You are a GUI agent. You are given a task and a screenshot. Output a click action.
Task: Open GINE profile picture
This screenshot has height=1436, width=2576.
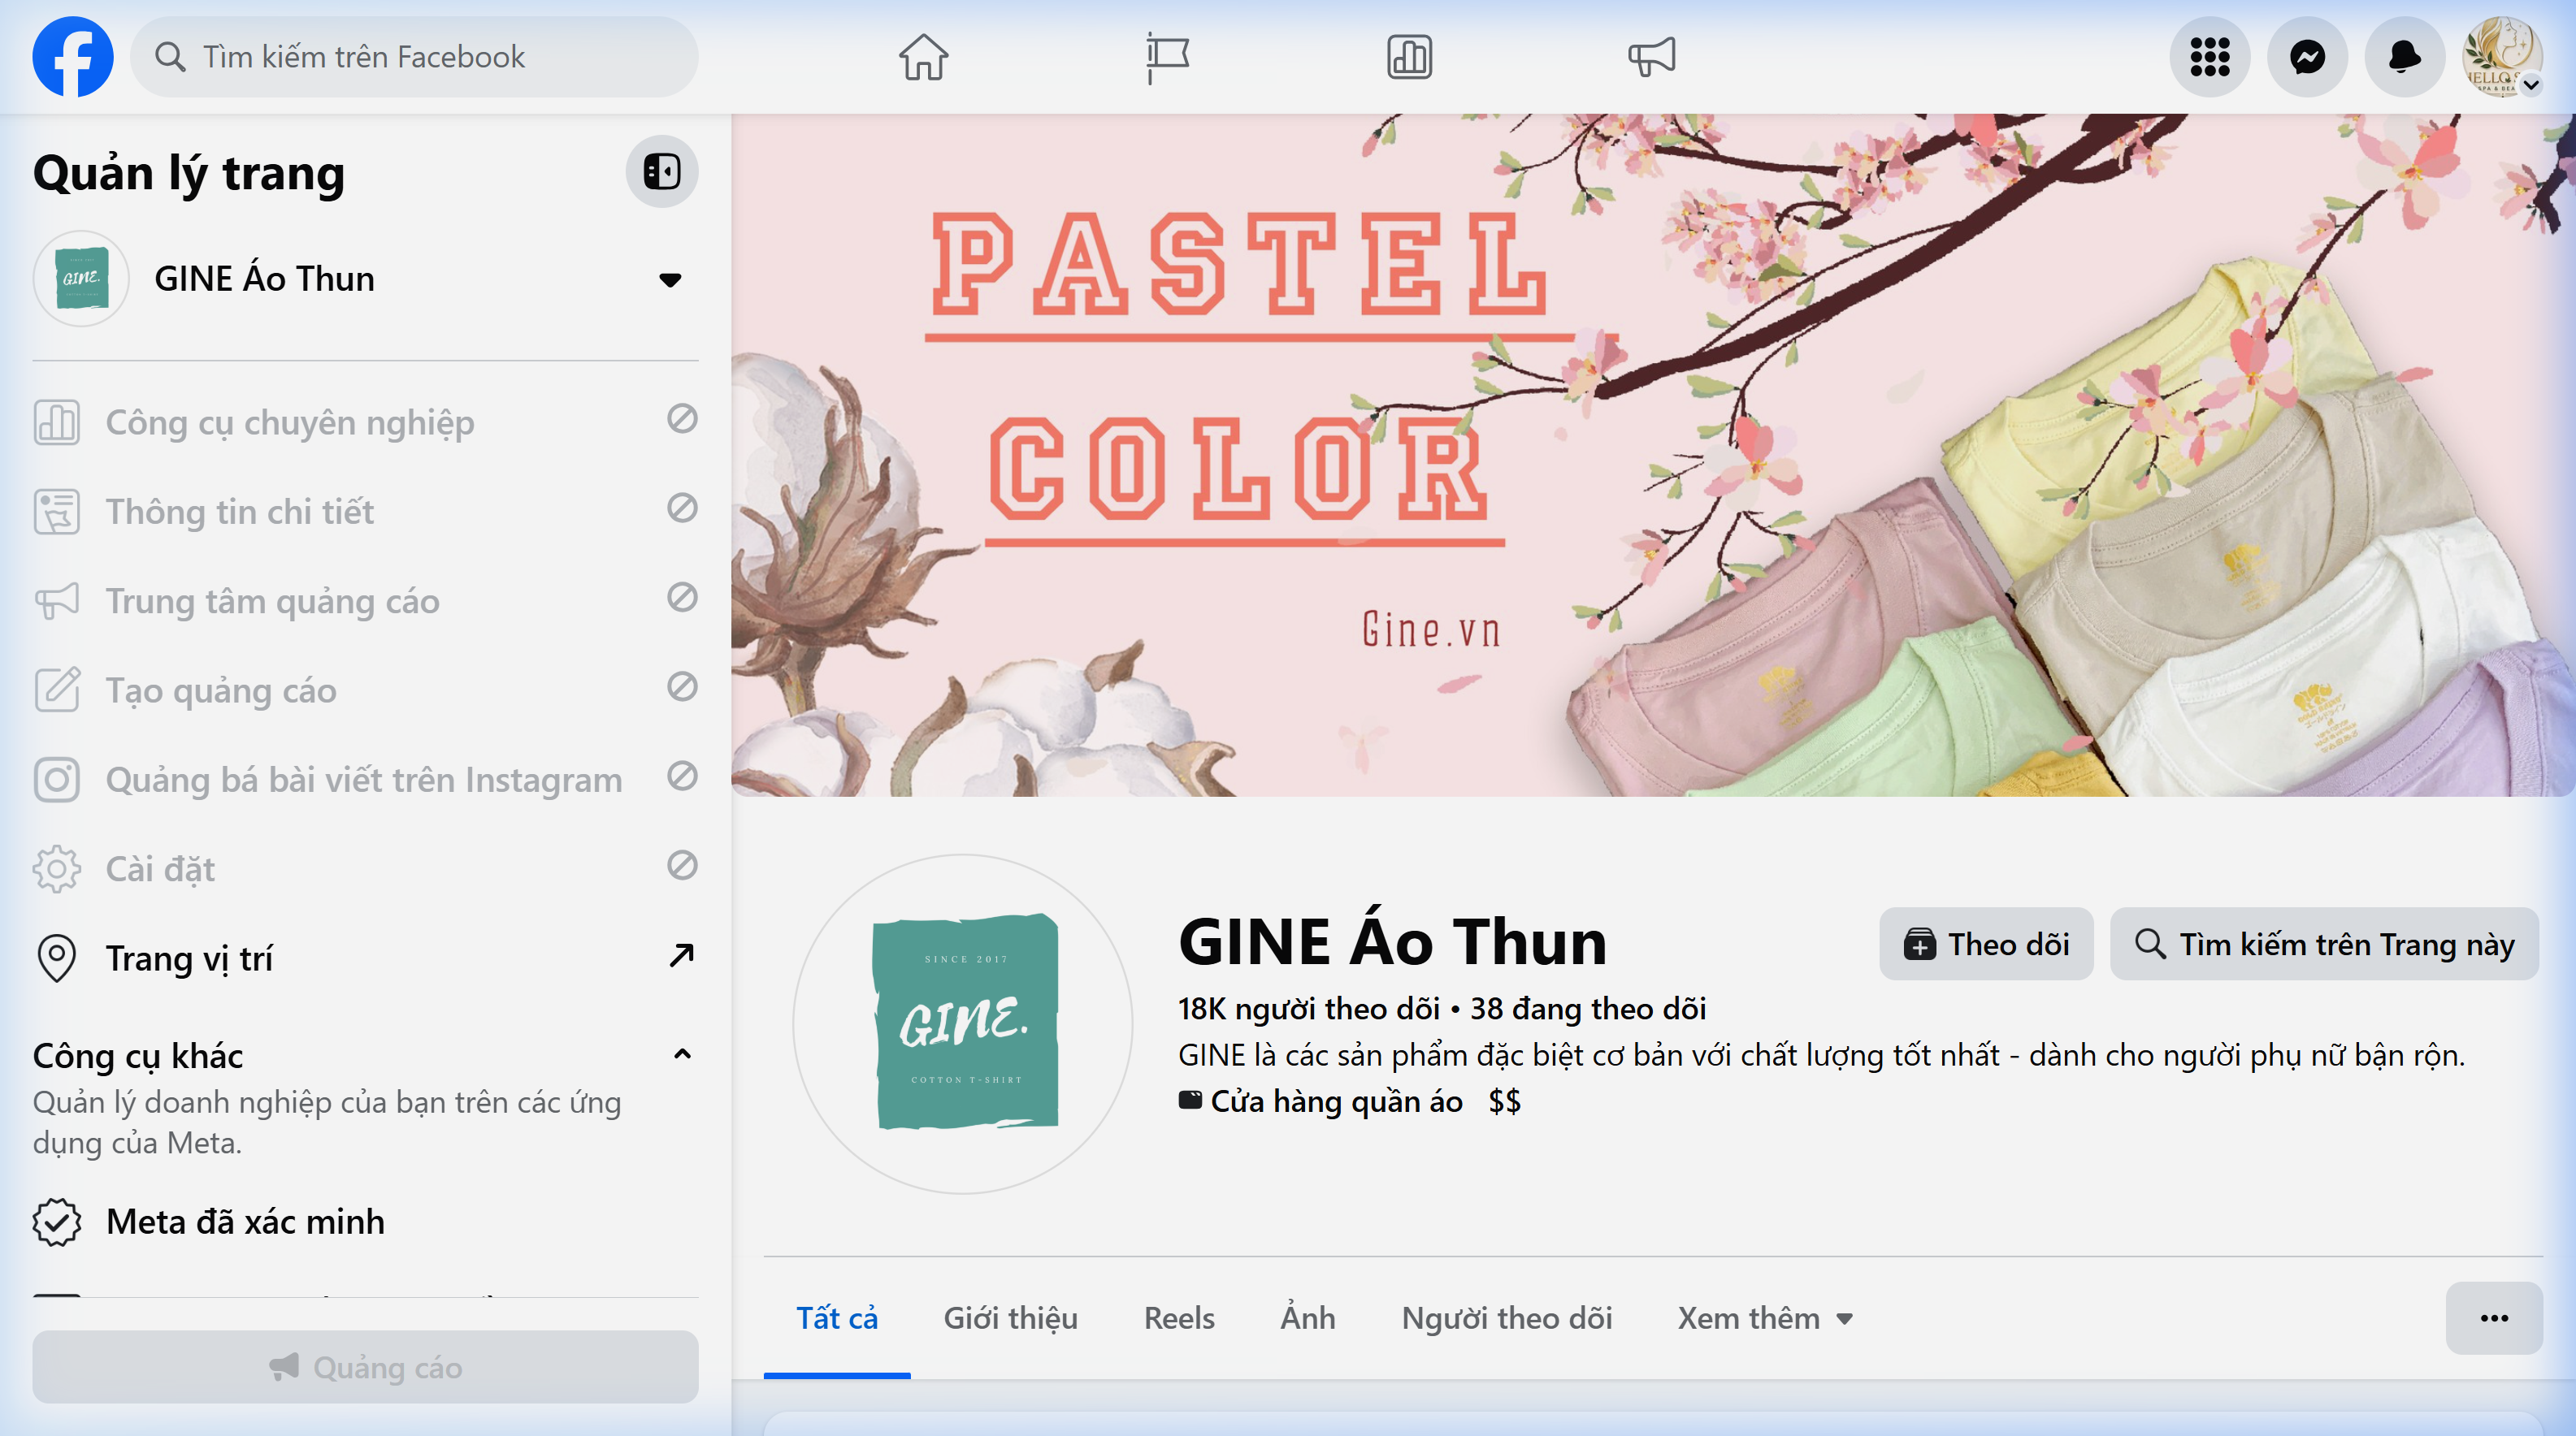point(963,1023)
